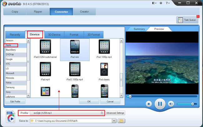Open the 3D Format tab
The height and width of the screenshot is (127, 203).
point(94,34)
